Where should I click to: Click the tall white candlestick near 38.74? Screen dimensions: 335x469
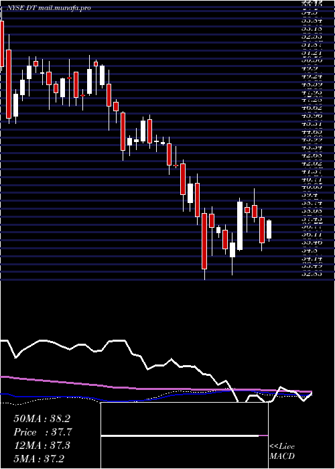(240, 226)
